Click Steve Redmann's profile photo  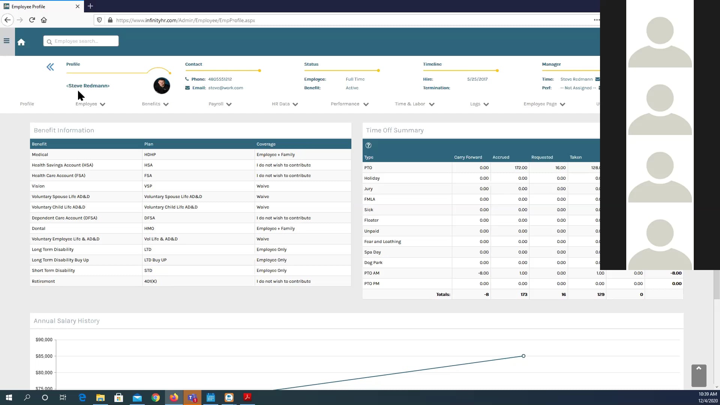[x=161, y=85]
